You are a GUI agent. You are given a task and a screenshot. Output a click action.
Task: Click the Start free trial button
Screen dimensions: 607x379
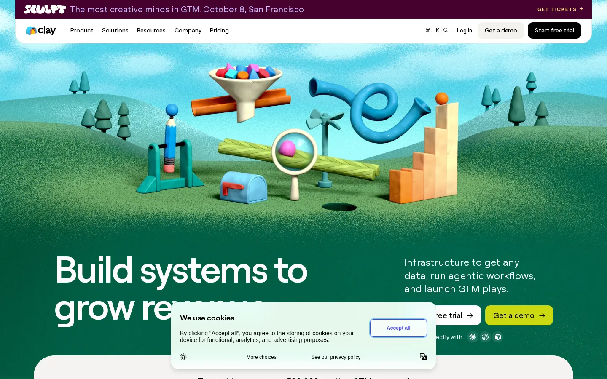[554, 30]
